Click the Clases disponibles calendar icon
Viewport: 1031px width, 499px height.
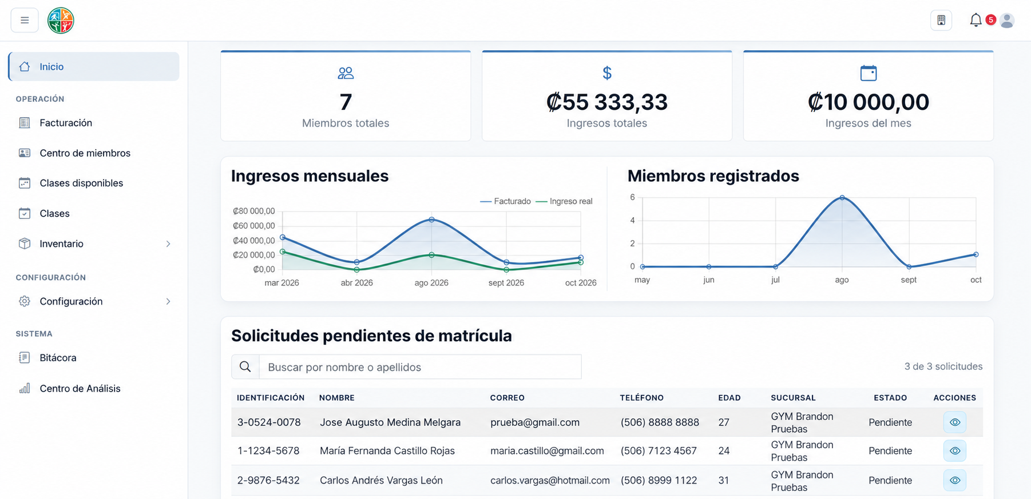(25, 183)
